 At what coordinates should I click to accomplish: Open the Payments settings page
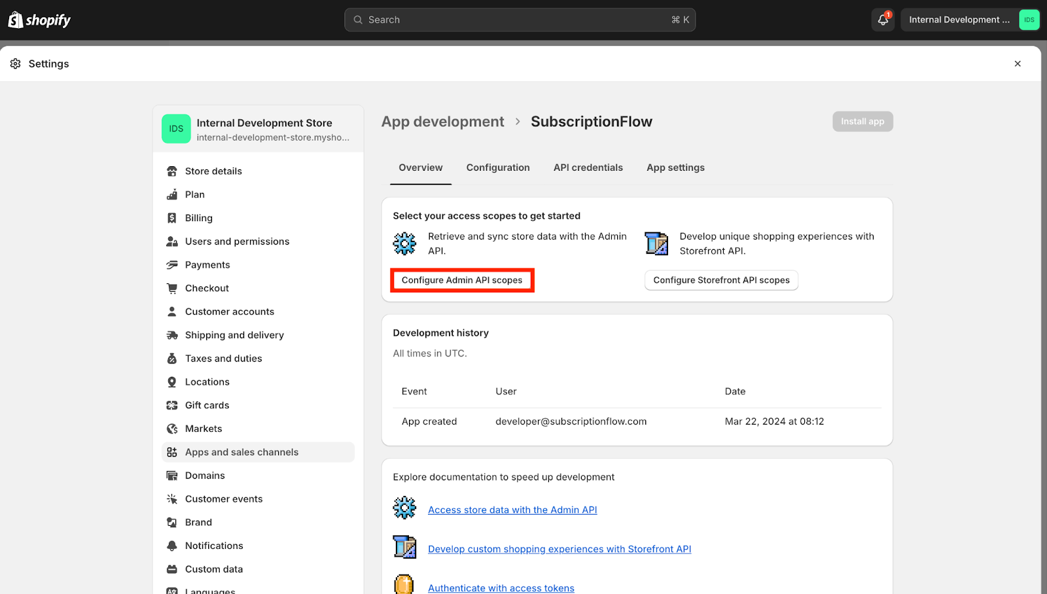258,265
